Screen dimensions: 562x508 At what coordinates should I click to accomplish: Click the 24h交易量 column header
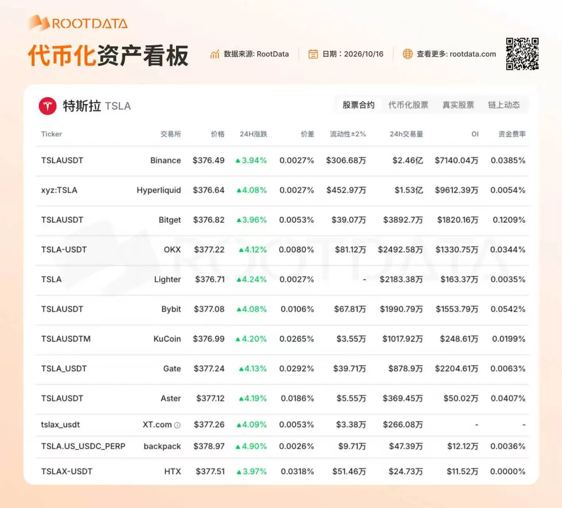406,134
